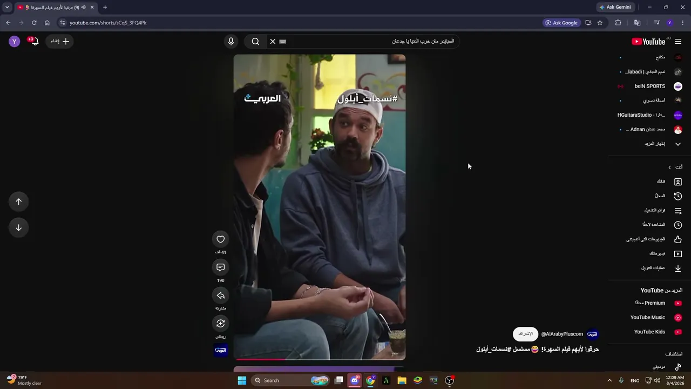Go to the next Short with down arrow
Screen dimensions: 691x389
point(18,227)
